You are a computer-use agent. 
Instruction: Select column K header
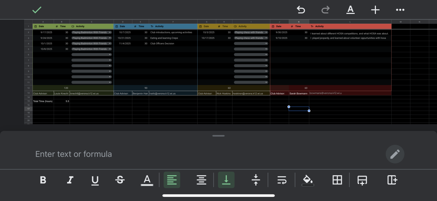(x=299, y=22)
